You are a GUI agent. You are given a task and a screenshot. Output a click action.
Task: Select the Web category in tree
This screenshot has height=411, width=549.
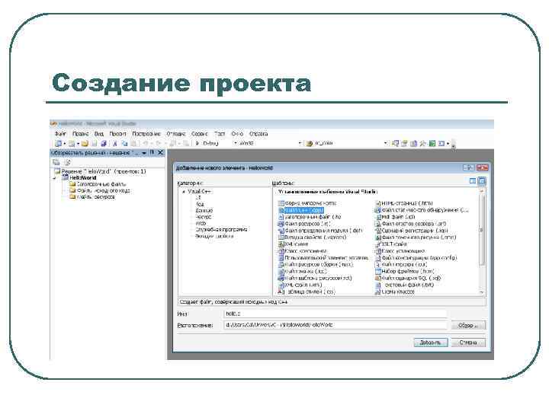pyautogui.click(x=201, y=223)
